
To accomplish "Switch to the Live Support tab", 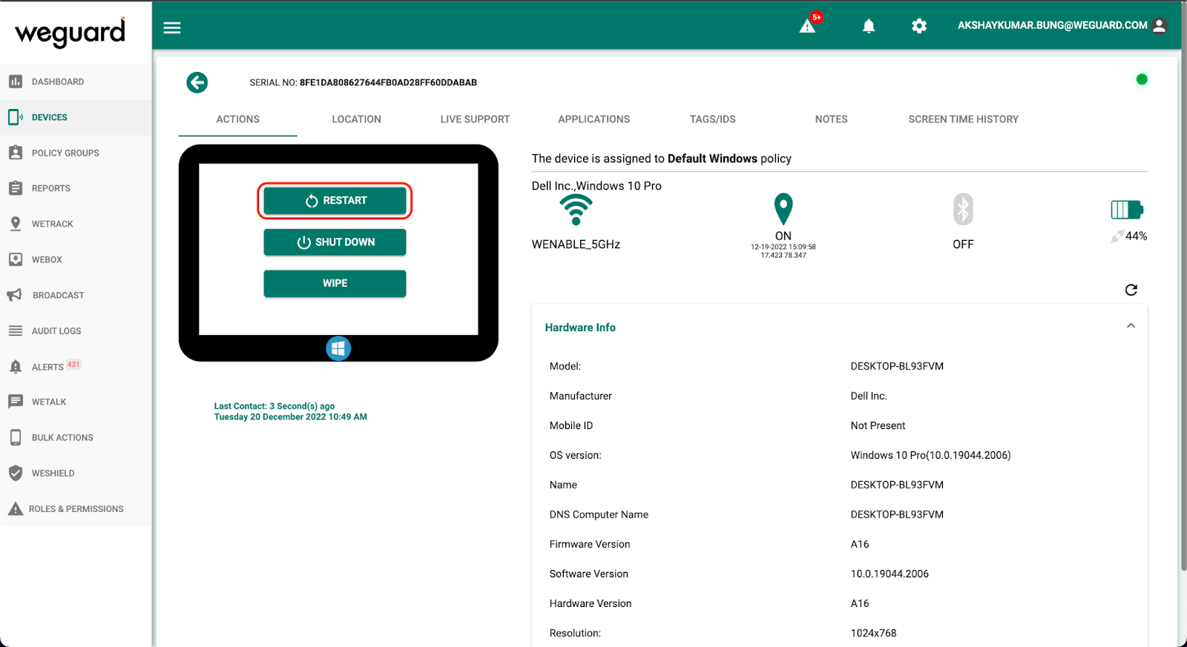I will [x=476, y=119].
